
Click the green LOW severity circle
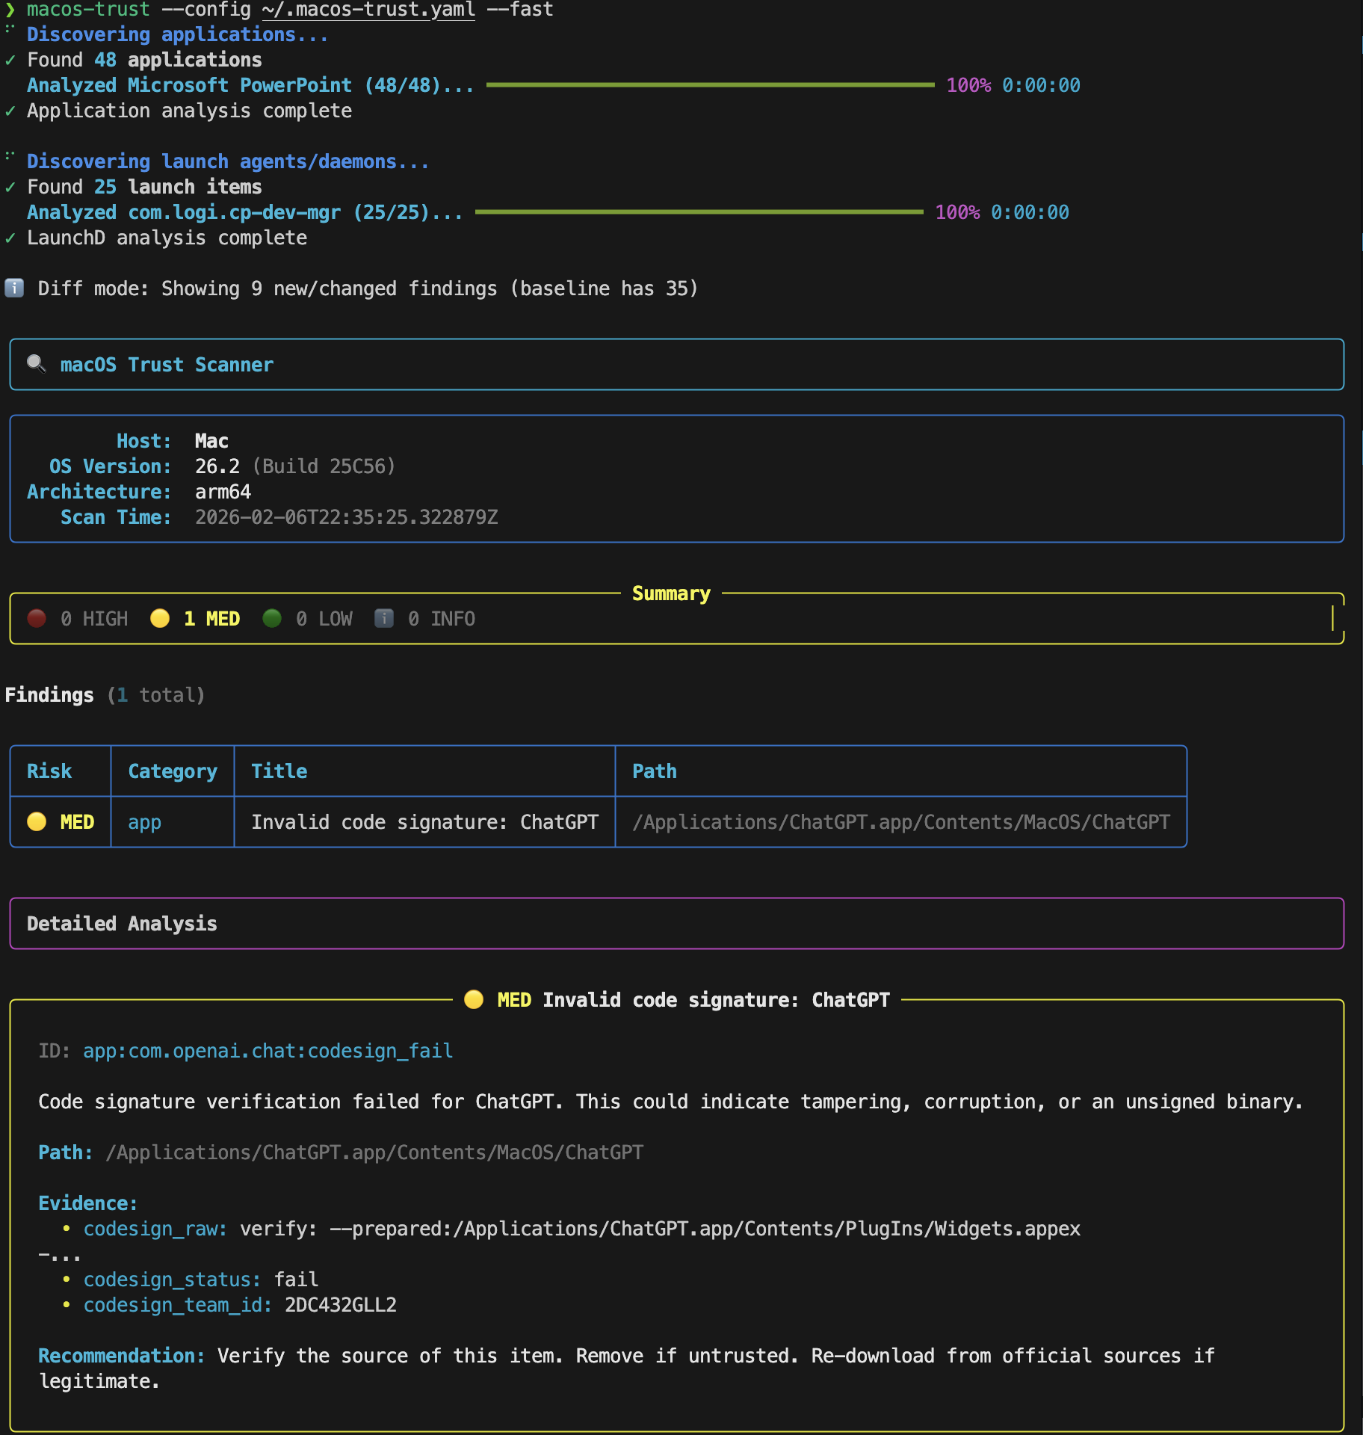[x=272, y=618]
